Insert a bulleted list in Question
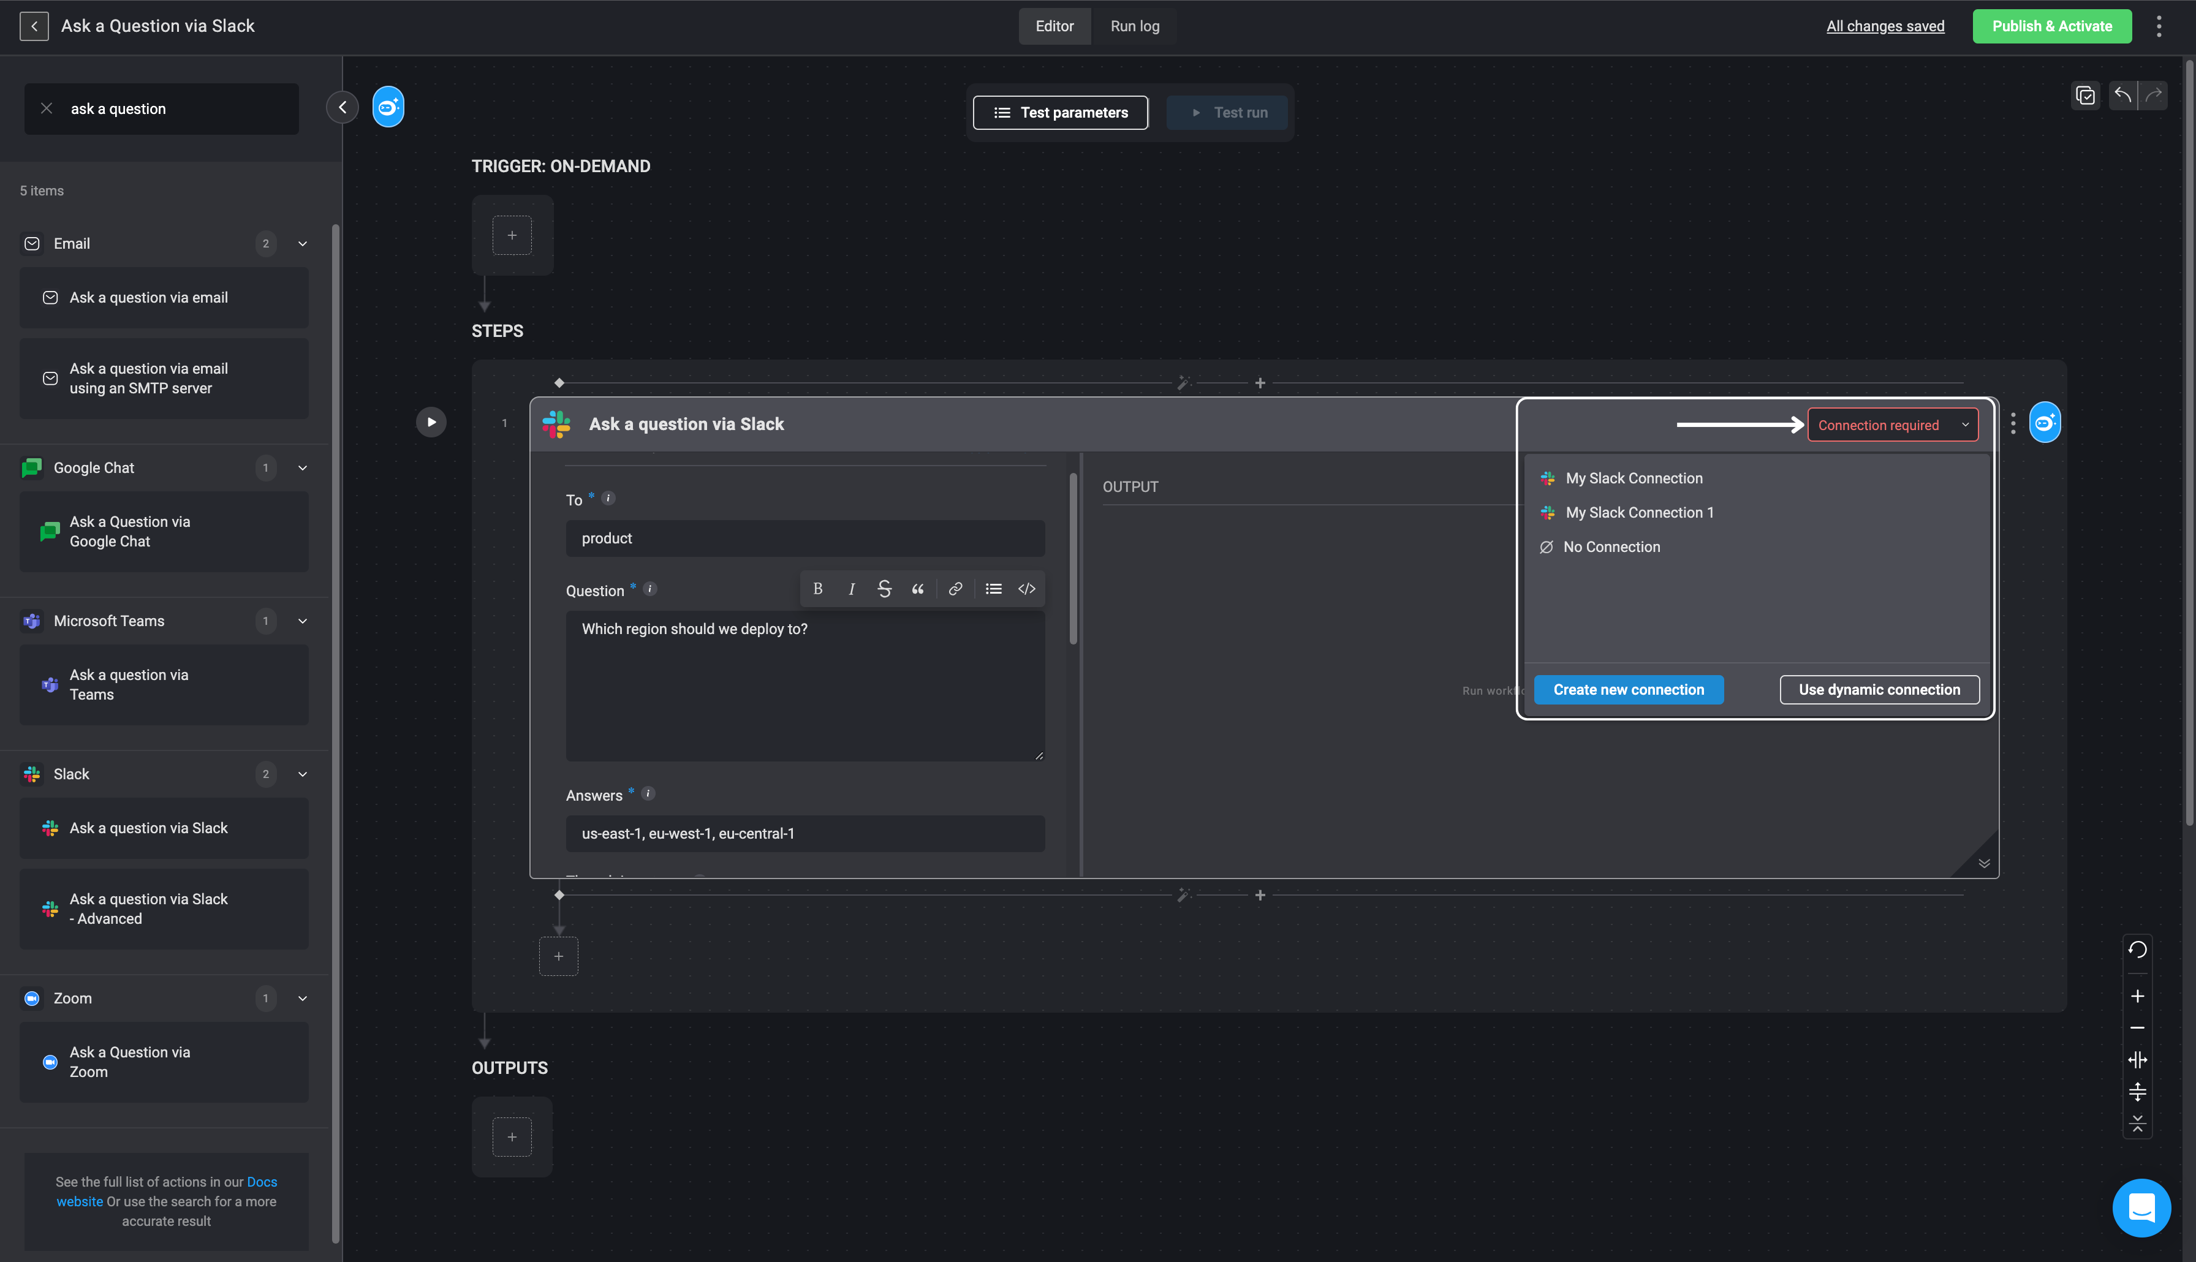The width and height of the screenshot is (2196, 1262). coord(993,589)
